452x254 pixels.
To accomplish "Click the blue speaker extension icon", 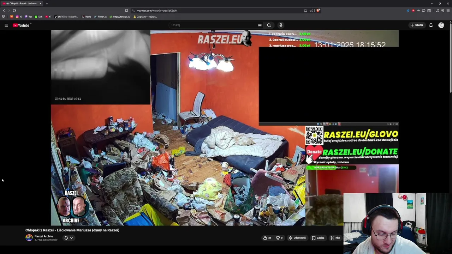I will coord(408,11).
